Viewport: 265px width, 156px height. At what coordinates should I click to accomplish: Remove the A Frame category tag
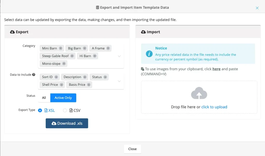click(x=108, y=48)
